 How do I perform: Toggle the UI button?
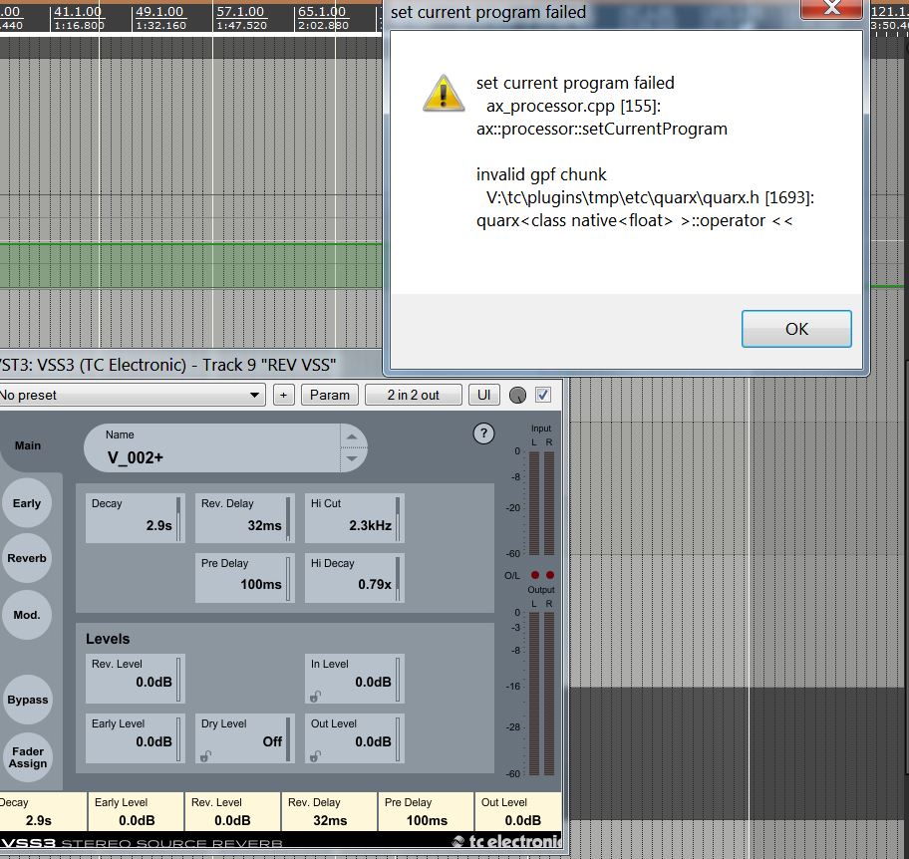(x=484, y=395)
